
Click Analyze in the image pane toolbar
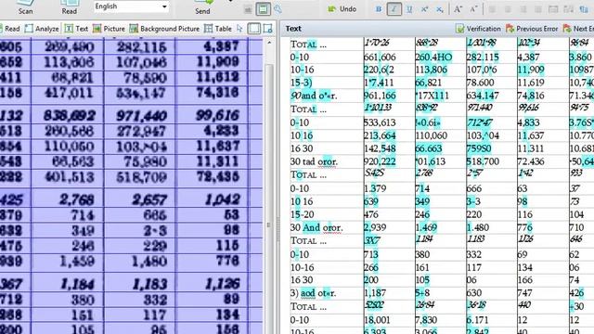click(42, 29)
